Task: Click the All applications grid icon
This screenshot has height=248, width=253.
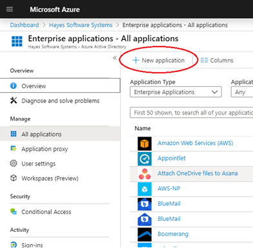Action: (14, 134)
